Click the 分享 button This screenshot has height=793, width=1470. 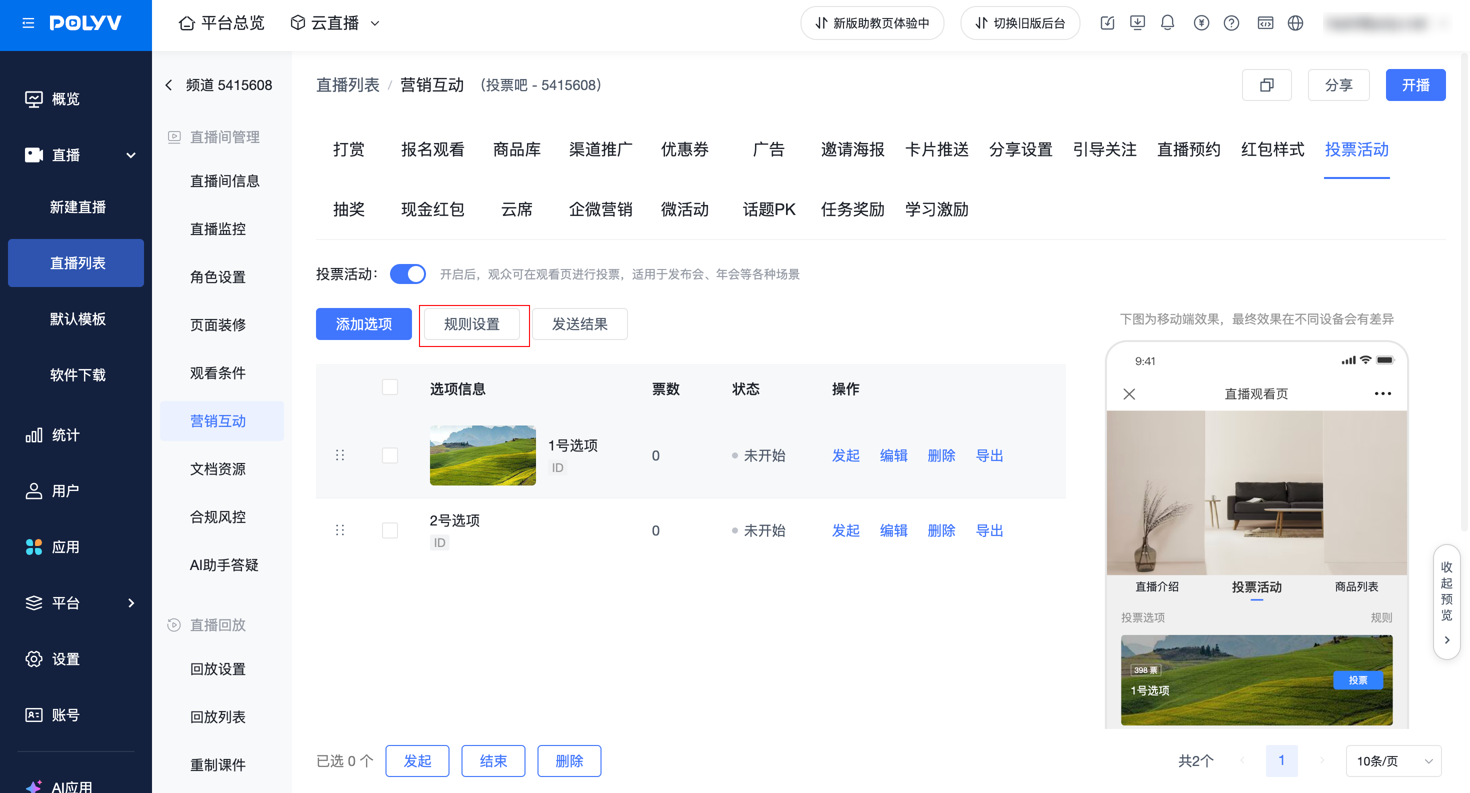pyautogui.click(x=1338, y=85)
